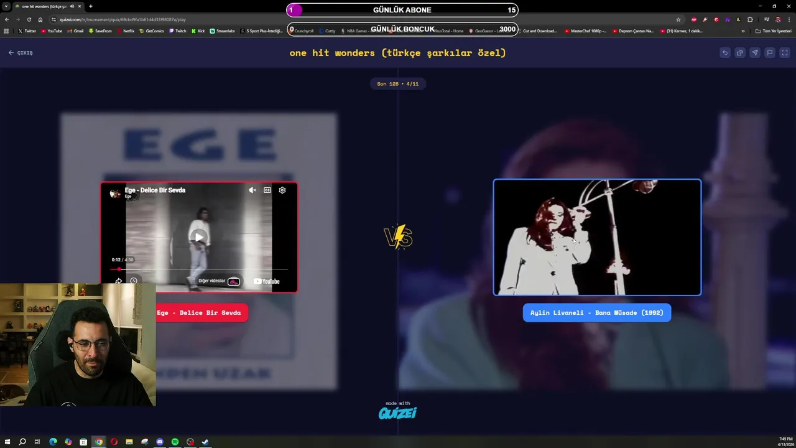The height and width of the screenshot is (448, 796).
Task: Open the Netflix bookmark
Action: 126,30
